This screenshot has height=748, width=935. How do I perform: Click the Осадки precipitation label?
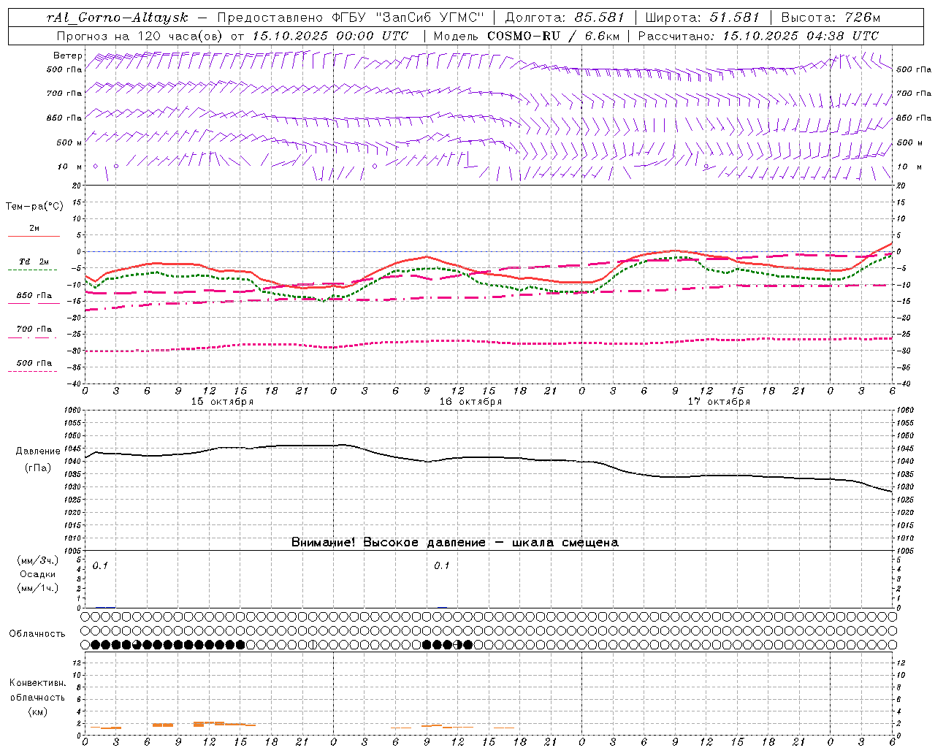pyautogui.click(x=38, y=574)
